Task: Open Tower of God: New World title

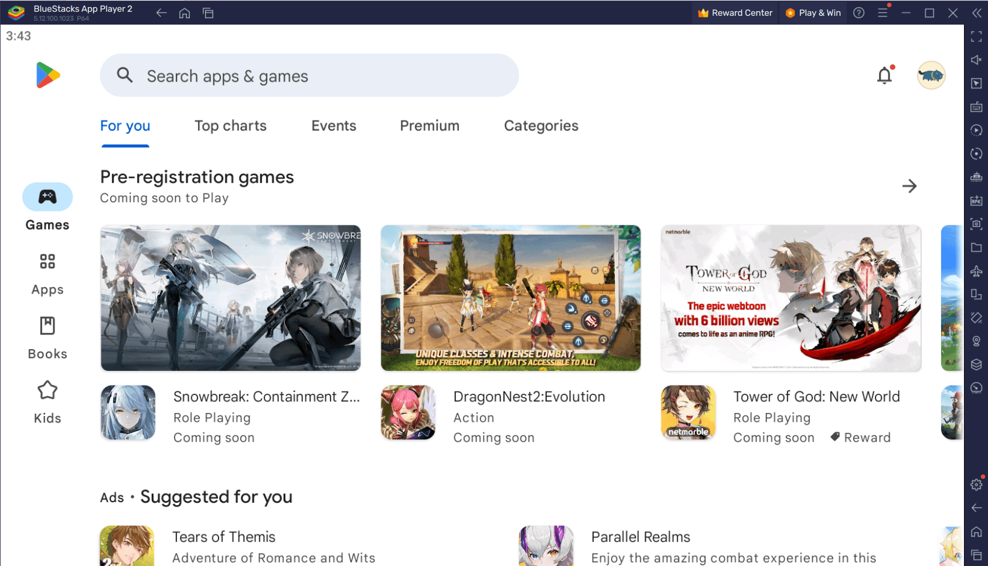Action: pyautogui.click(x=816, y=397)
